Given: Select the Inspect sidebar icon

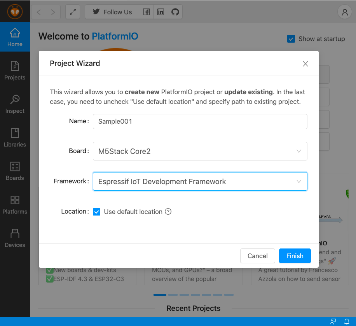Looking at the screenshot, I should coord(15,104).
